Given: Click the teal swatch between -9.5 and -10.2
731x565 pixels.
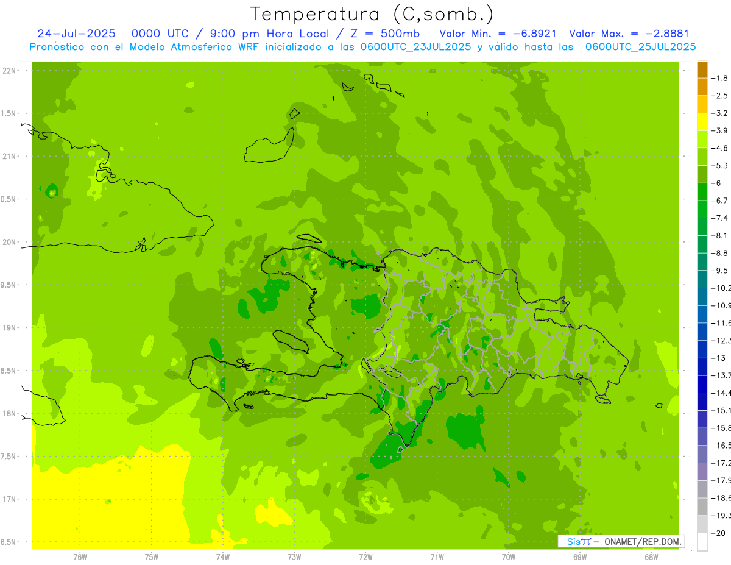Looking at the screenshot, I should [702, 279].
